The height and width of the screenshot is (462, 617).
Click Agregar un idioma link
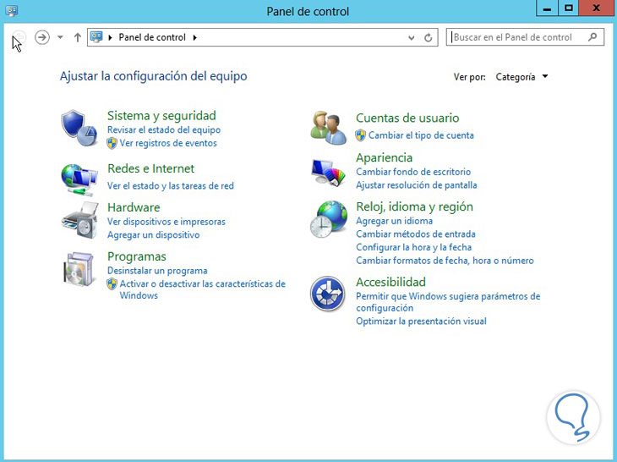(394, 221)
